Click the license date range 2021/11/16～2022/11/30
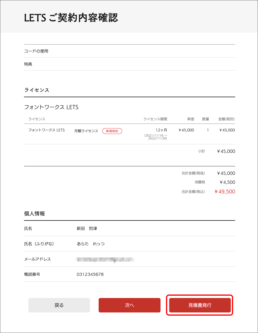 (x=156, y=137)
